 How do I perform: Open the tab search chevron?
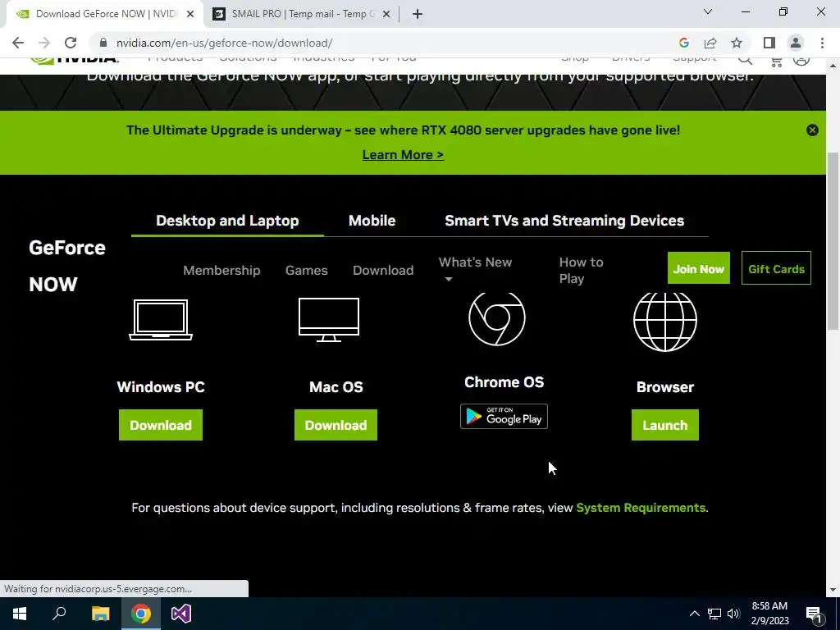coord(708,11)
